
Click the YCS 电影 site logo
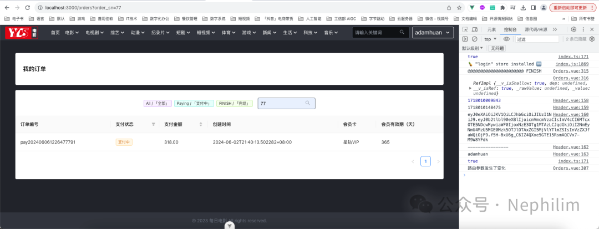(22, 33)
